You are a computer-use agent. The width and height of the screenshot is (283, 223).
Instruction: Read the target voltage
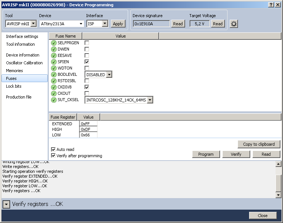coord(218,23)
